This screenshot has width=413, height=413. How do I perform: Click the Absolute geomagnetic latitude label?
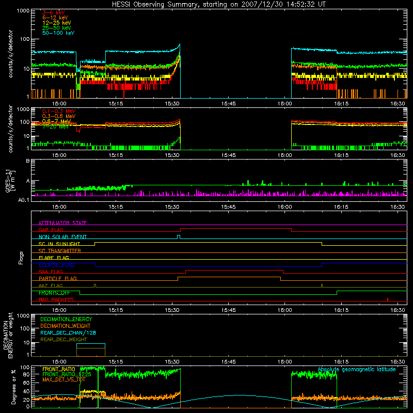[x=357, y=370]
